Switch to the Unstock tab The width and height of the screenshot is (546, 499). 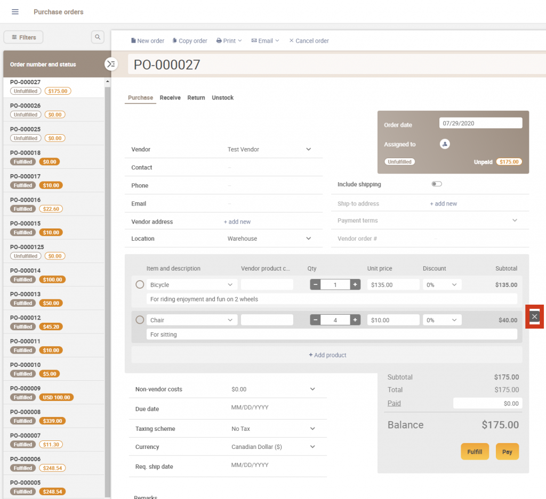[222, 97]
